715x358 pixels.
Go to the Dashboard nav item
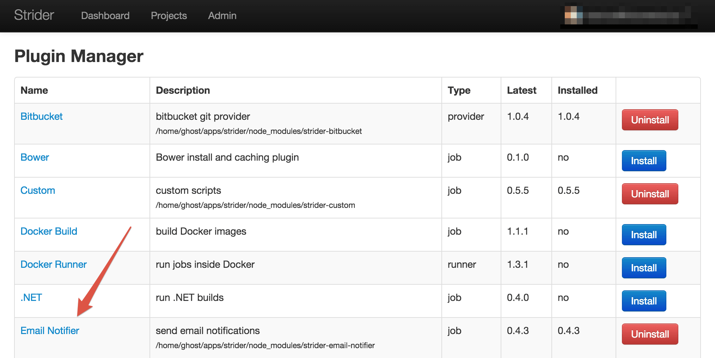(105, 16)
